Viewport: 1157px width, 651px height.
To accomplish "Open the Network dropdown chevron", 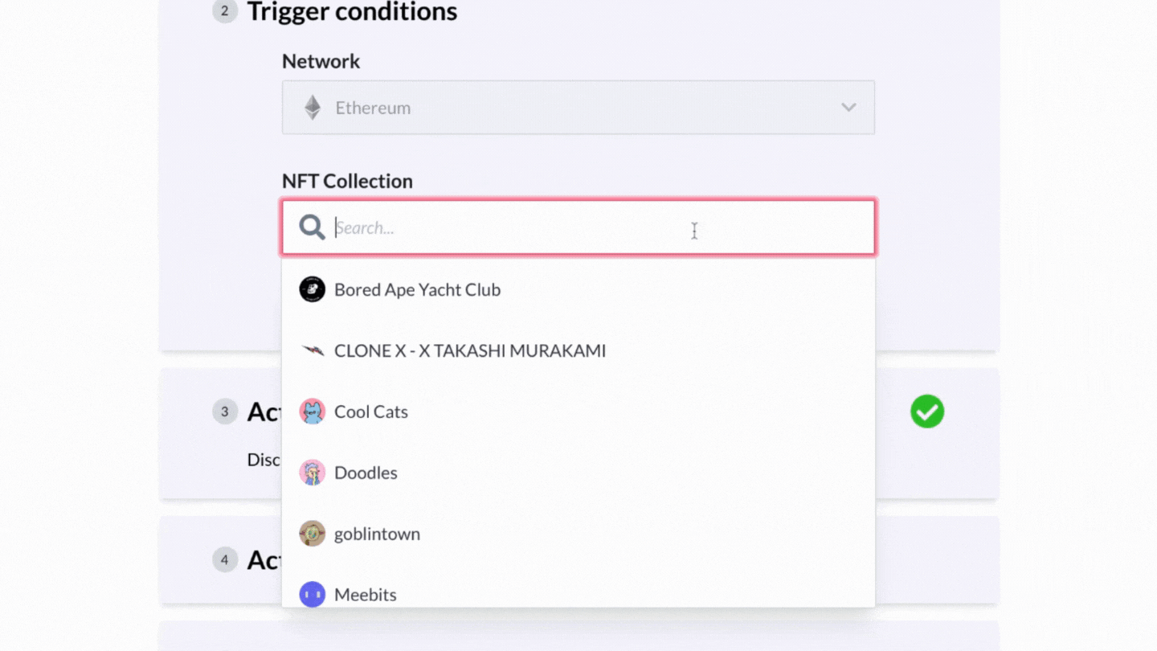I will [x=848, y=107].
